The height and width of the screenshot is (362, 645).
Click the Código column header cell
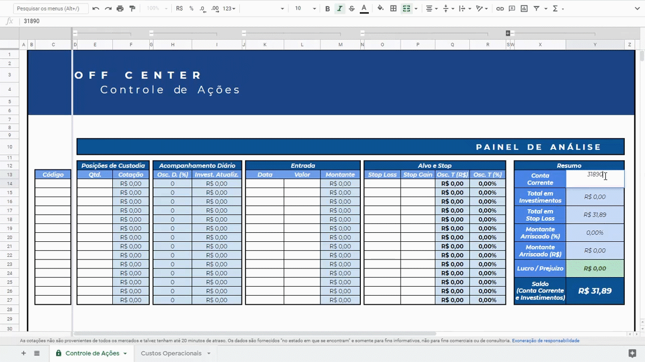tap(53, 174)
